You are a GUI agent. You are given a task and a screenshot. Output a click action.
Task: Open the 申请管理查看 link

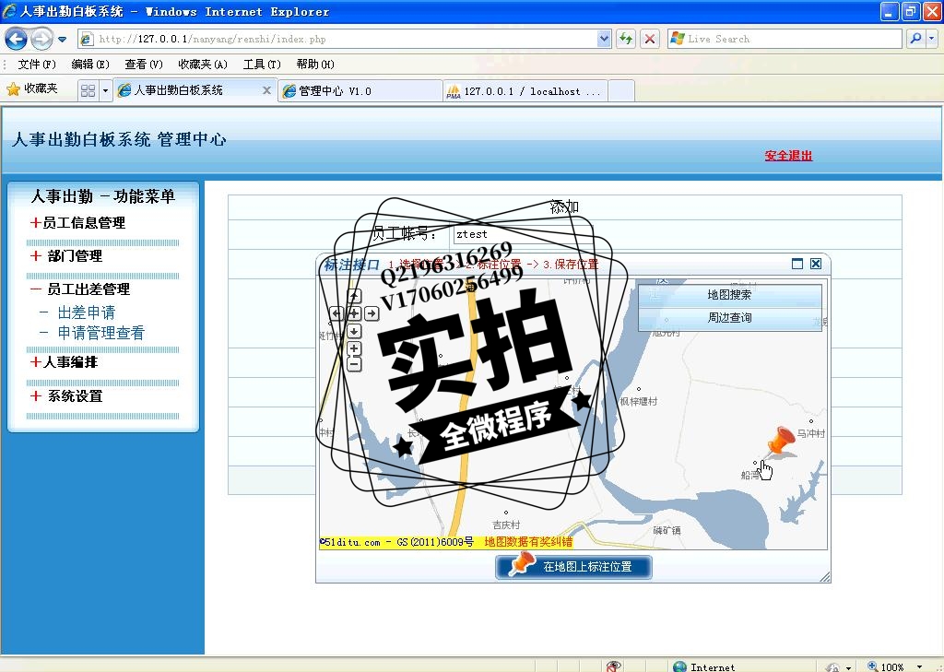tap(101, 333)
